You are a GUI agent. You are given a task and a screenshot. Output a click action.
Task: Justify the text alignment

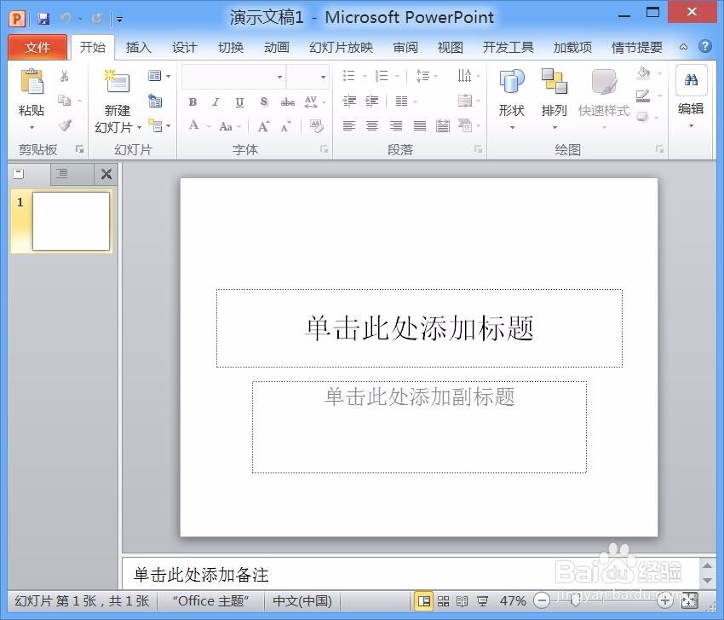pos(420,125)
